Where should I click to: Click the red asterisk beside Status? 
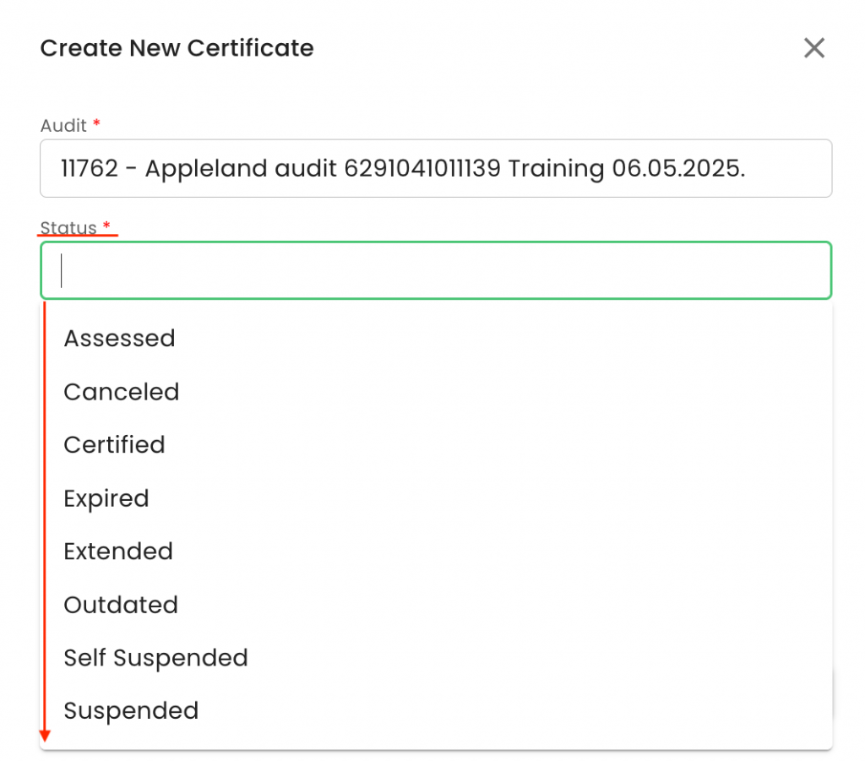click(x=106, y=226)
